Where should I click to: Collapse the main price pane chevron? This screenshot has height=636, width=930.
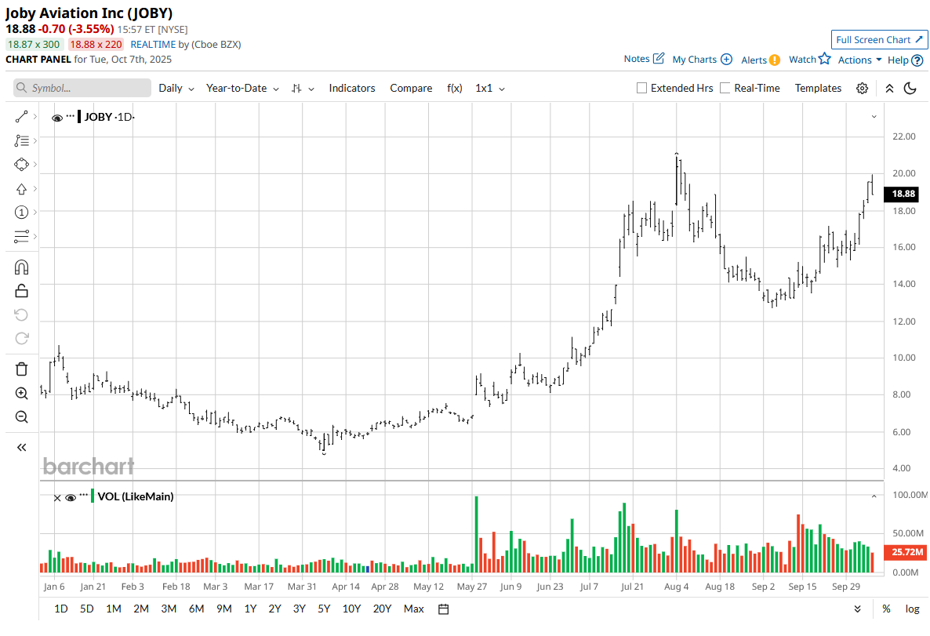[x=874, y=117]
